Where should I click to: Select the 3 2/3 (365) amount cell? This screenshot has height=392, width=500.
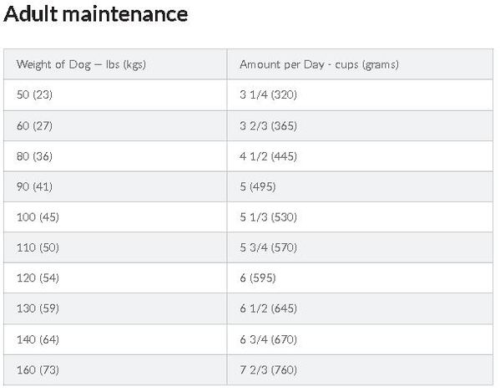(x=360, y=125)
